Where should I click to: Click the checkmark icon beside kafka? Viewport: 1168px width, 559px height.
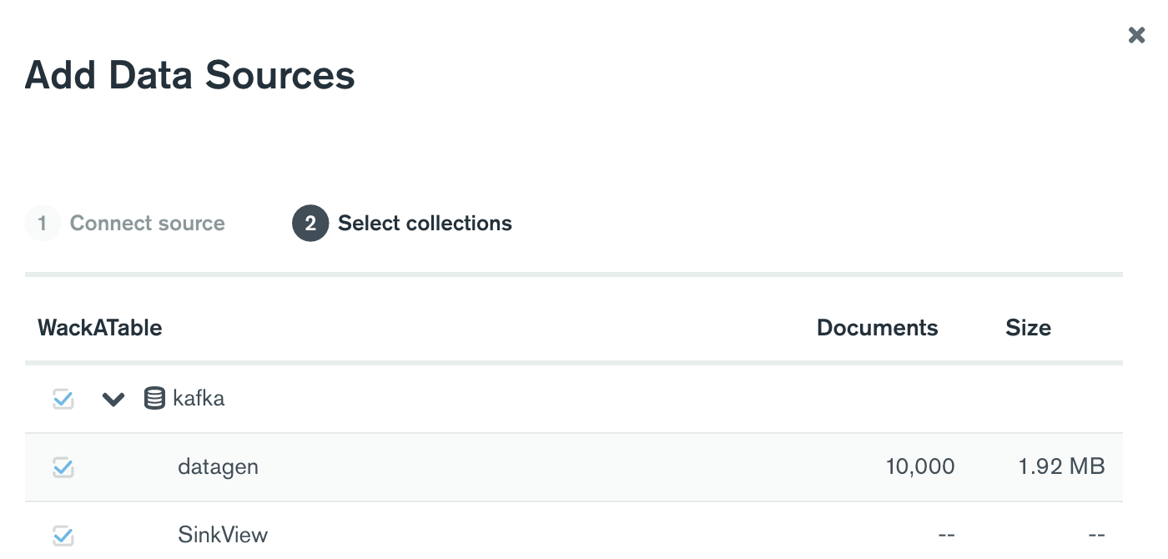[x=63, y=398]
